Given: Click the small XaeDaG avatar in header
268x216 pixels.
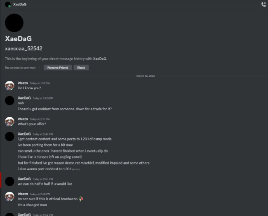Looking at the screenshot, I should pyautogui.click(x=7, y=4).
